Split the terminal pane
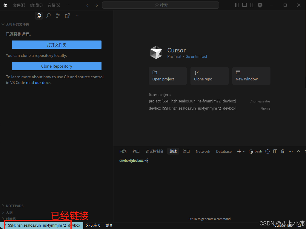The height and width of the screenshot is (229, 306). coord(275,152)
